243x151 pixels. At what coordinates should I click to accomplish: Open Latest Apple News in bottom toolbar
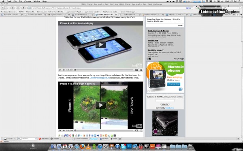(x=81, y=139)
